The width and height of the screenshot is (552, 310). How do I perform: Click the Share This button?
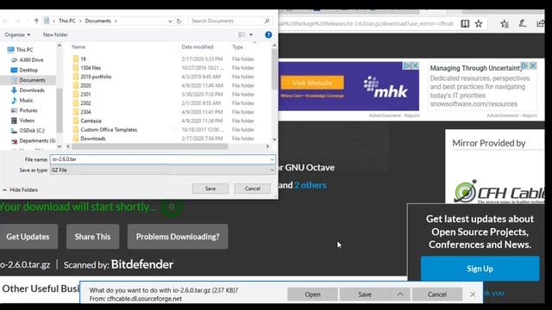pos(92,237)
